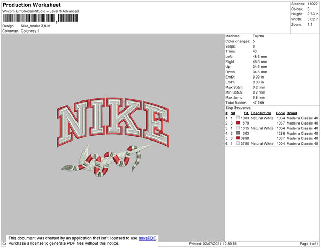Select 'Wilcom EmbroideryStudio – Level 3 Advanced' text
The height and width of the screenshot is (248, 321).
click(41, 11)
